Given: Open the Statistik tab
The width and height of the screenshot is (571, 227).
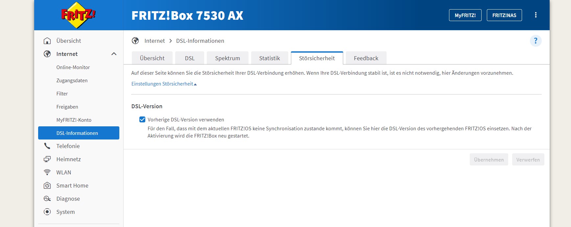Looking at the screenshot, I should 270,58.
